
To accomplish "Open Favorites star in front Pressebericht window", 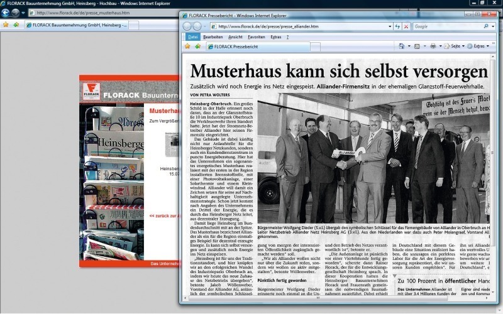I will (187, 46).
